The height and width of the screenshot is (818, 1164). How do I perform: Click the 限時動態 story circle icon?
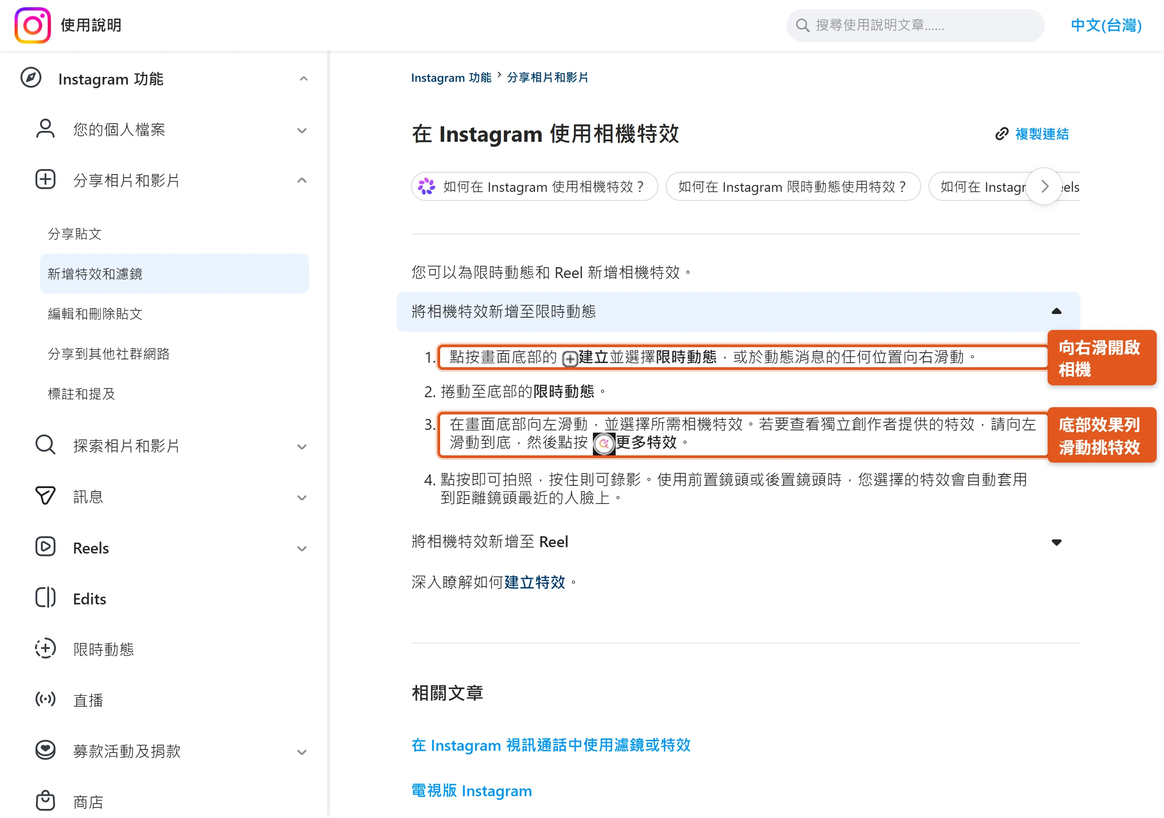[45, 649]
